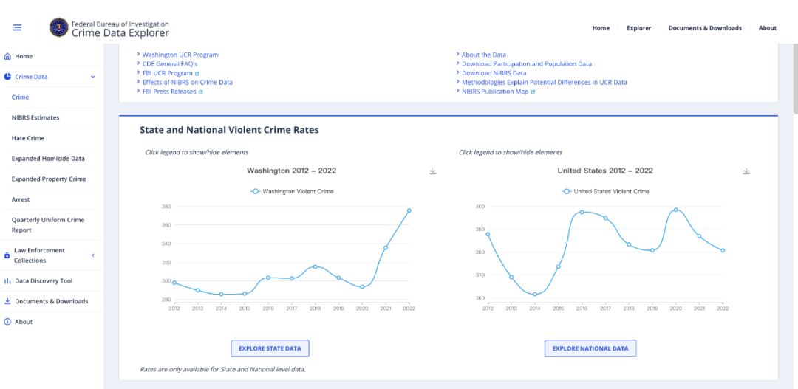Screen dimensions: 798x389
Task: Open Explorer in the top navigation
Action: pyautogui.click(x=638, y=28)
